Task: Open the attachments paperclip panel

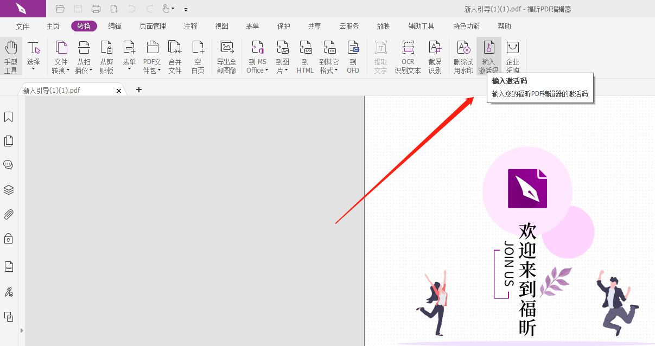Action: click(8, 214)
